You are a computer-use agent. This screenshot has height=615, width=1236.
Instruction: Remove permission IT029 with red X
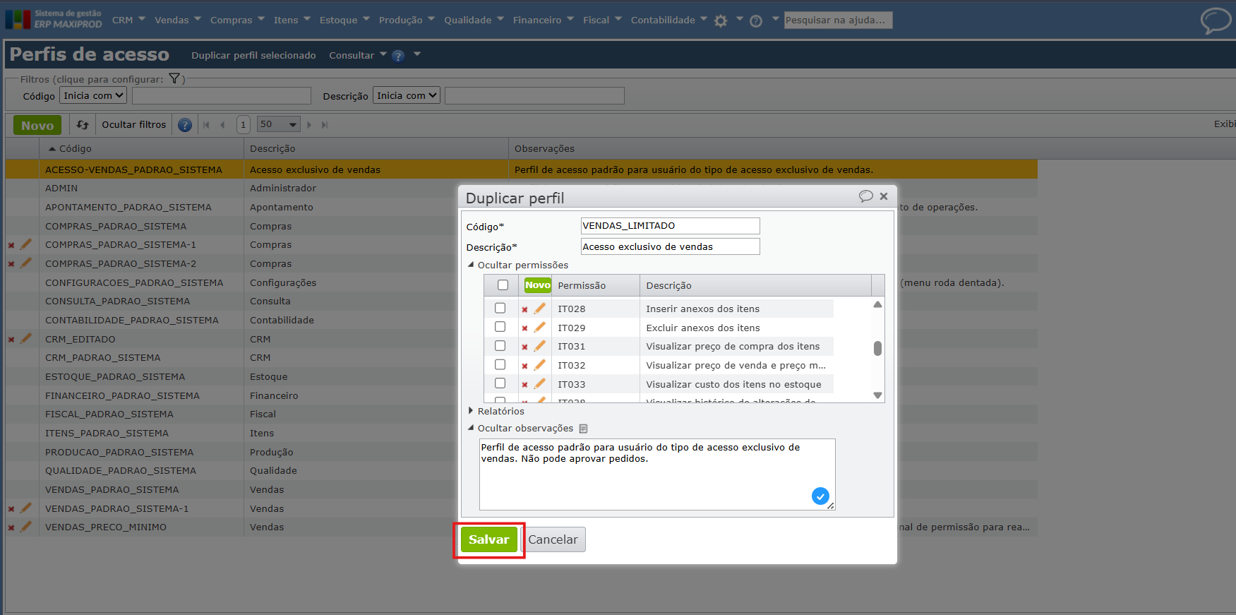point(524,328)
